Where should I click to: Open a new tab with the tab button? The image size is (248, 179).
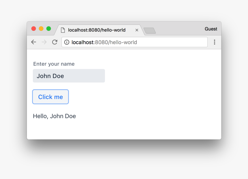pyautogui.click(x=150, y=31)
